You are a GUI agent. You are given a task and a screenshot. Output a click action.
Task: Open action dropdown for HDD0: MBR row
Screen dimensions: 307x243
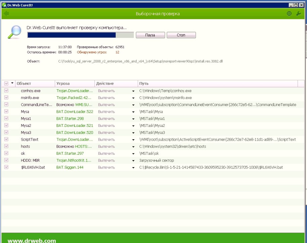(x=133, y=160)
